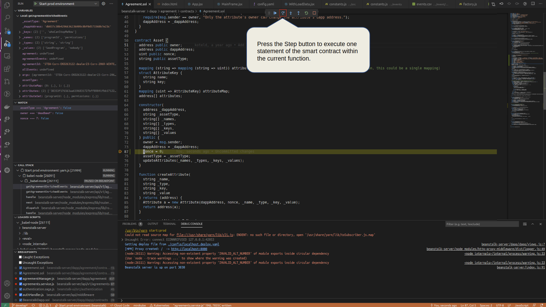The width and height of the screenshot is (546, 307).
Task: Enable Uncaught Exceptions breakpoint checkbox
Action: [x=20, y=262]
